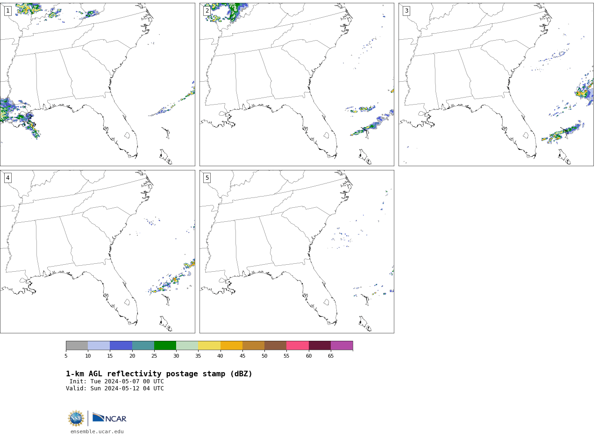Click the number 1 panel label
The image size is (598, 437).
8,11
